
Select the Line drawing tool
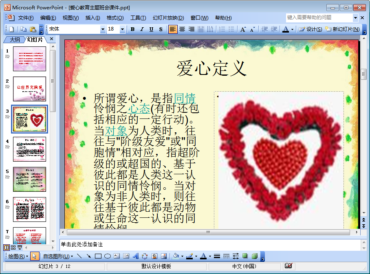[79, 256]
